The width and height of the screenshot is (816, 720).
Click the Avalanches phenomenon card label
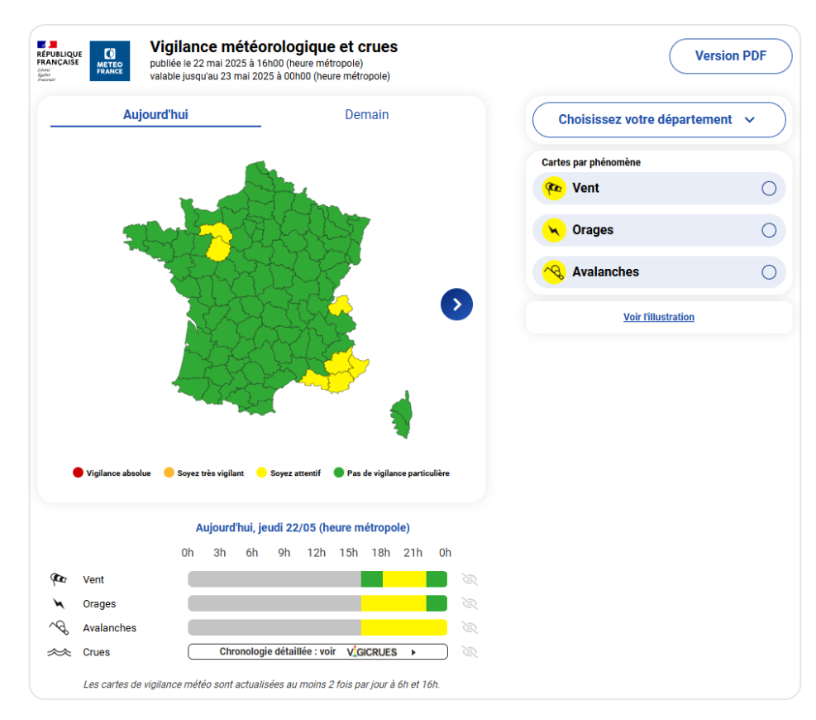(x=606, y=272)
